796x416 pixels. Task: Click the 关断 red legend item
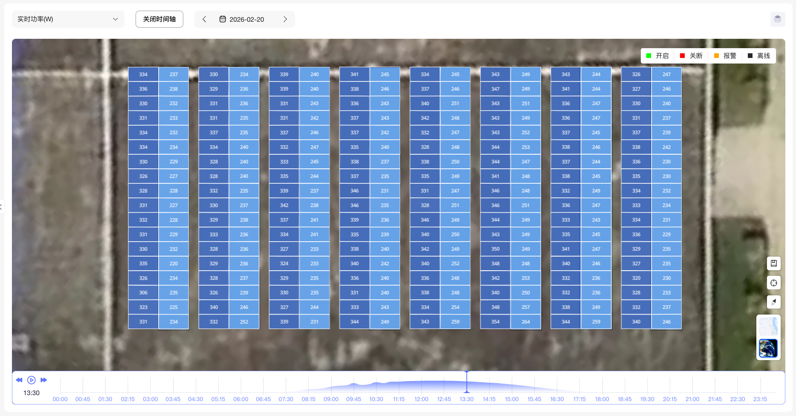tap(691, 56)
